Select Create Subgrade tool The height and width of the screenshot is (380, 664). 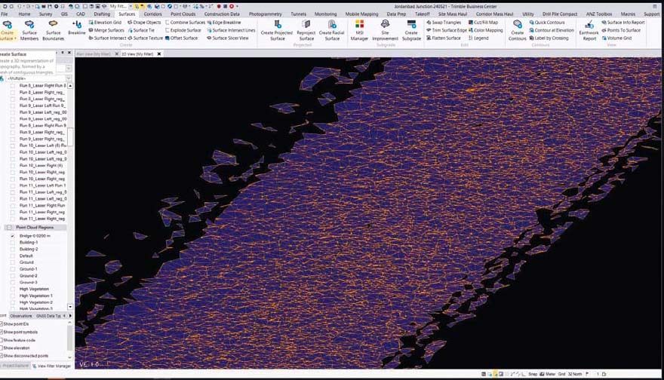(x=411, y=29)
